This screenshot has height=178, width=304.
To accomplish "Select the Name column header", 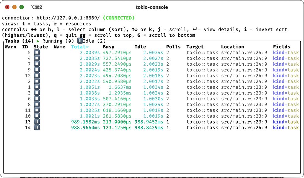I will [60, 47].
